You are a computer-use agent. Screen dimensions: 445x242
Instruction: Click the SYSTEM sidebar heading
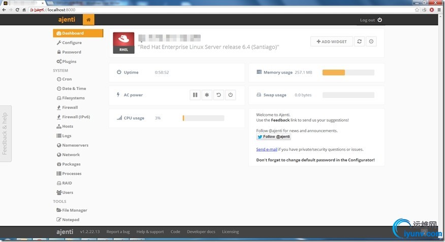pyautogui.click(x=60, y=71)
